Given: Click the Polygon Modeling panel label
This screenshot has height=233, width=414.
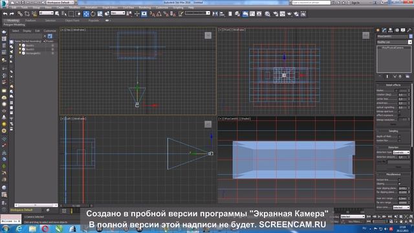Looking at the screenshot, I should point(14,25).
